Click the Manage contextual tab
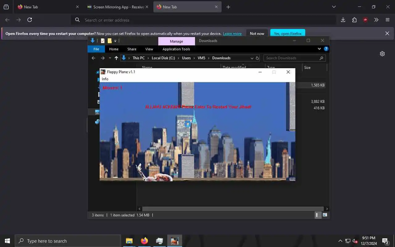Viewport: 395px width, 247px height. click(177, 41)
